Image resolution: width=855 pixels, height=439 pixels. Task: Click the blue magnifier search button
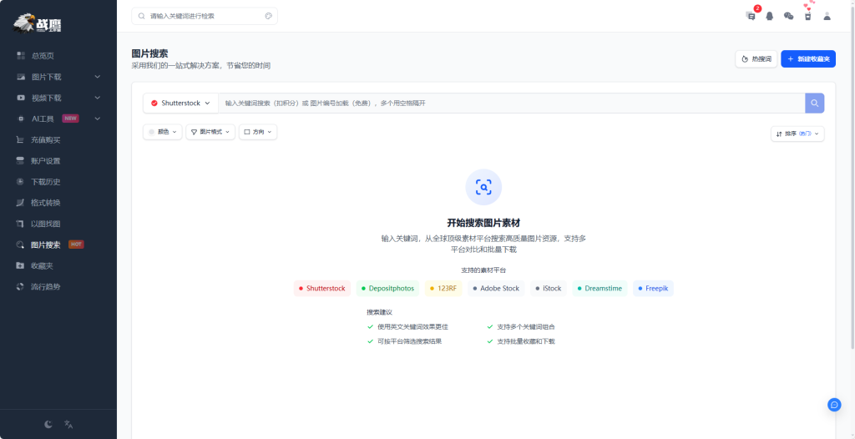[814, 103]
